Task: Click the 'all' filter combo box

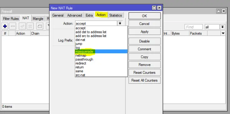Action: point(212,27)
